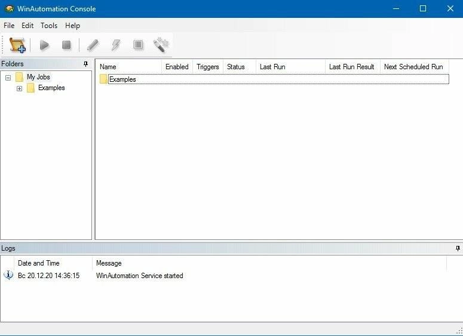Open the Help menu
Screen dimensions: 463x336
pyautogui.click(x=73, y=26)
